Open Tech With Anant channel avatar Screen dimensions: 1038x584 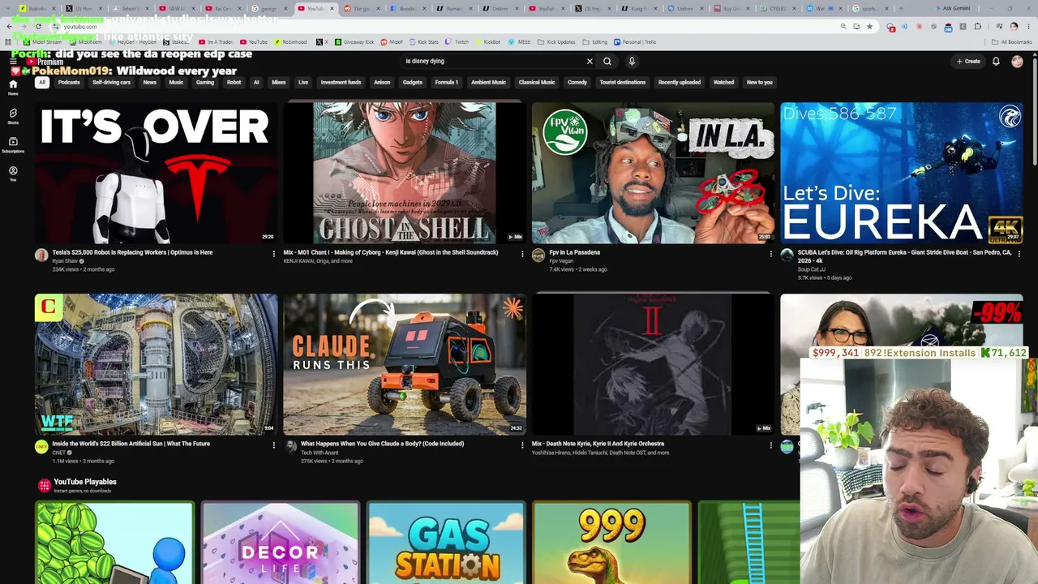pos(290,447)
